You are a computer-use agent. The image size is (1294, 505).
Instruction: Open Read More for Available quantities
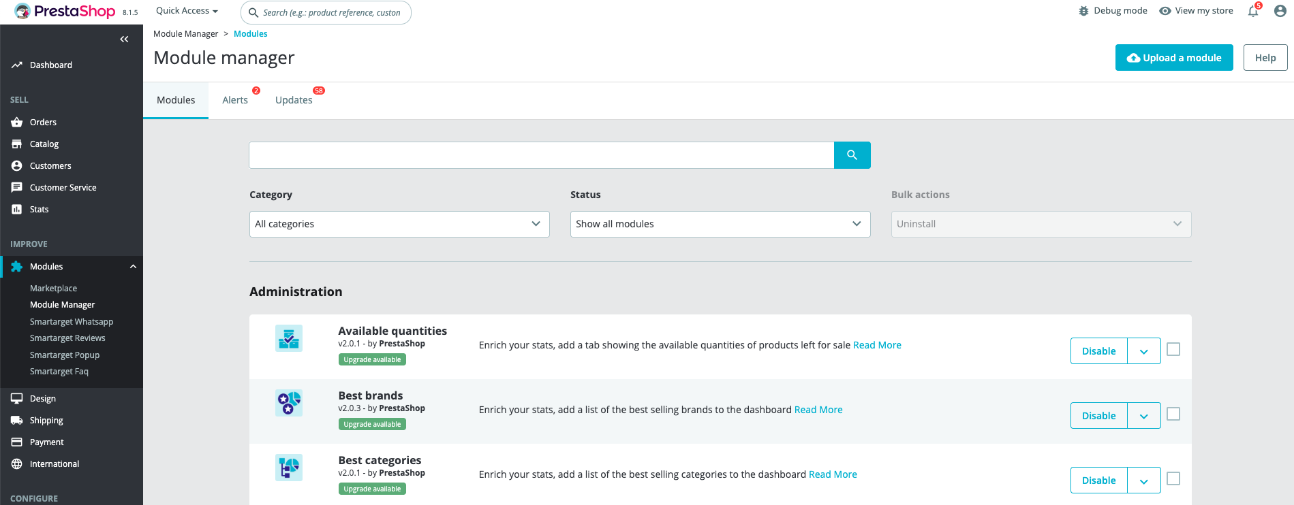point(877,345)
